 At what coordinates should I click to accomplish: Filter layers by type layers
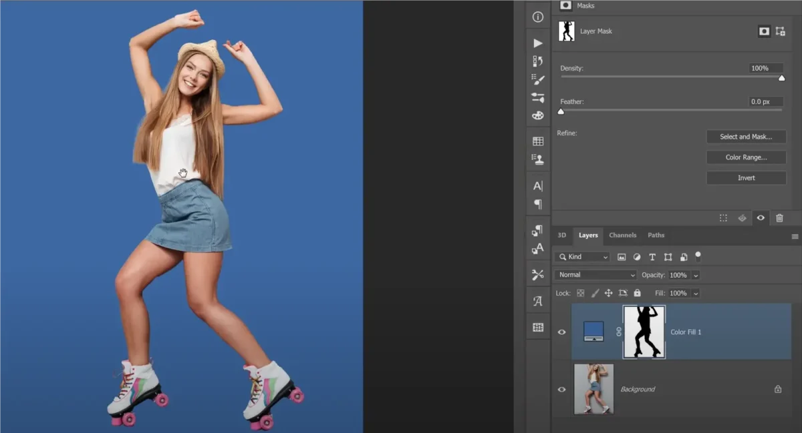(x=652, y=257)
